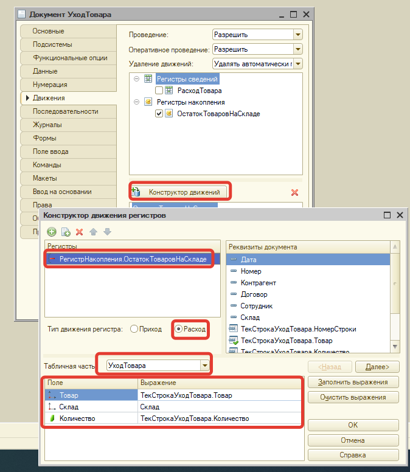
Task: Click the icon beside Дата attribute
Action: click(234, 259)
